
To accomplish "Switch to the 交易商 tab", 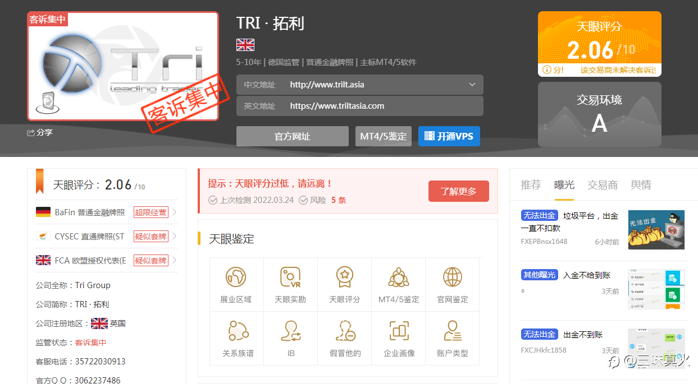I will click(x=603, y=185).
